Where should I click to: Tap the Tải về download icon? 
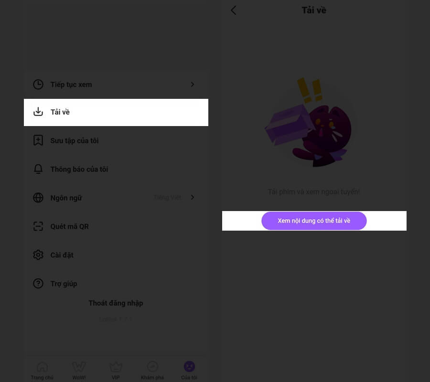(38, 112)
